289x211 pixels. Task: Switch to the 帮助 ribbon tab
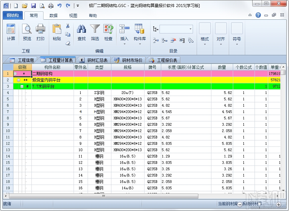93,15
